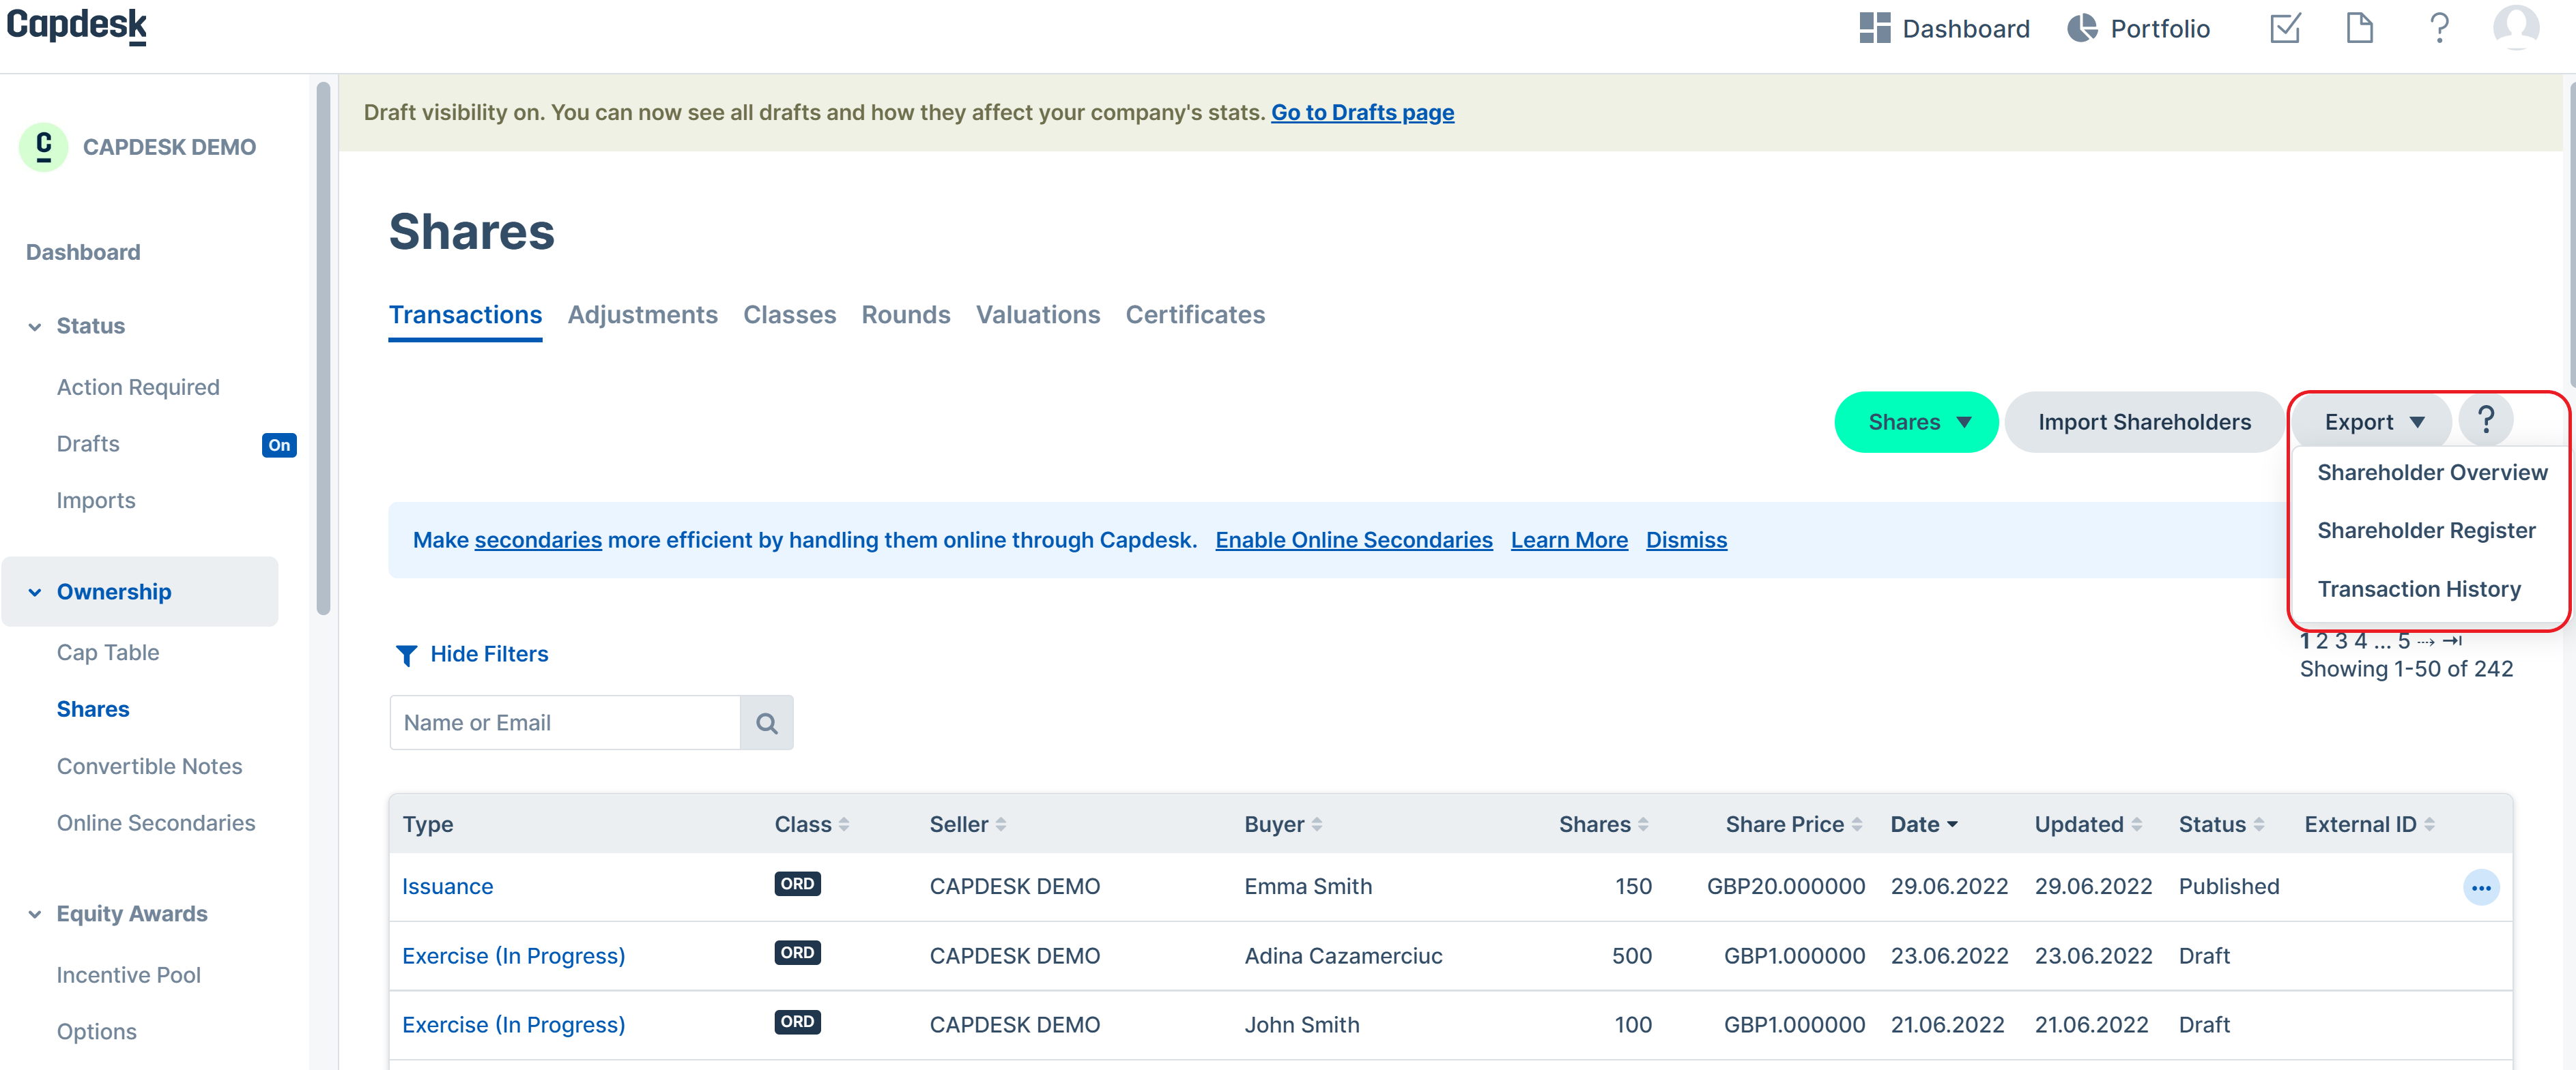Viewport: 2576px width, 1070px height.
Task: Open Online Secondaries in sidebar
Action: [156, 823]
